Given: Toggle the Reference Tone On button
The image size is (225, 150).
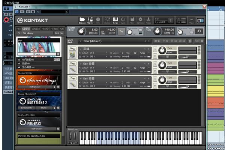Looking at the screenshot, I should point(192,33).
